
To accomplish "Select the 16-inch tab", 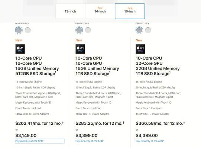I will click(x=130, y=11).
